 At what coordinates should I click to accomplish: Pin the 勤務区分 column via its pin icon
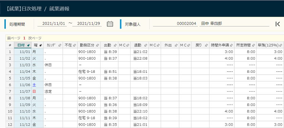coord(97,46)
